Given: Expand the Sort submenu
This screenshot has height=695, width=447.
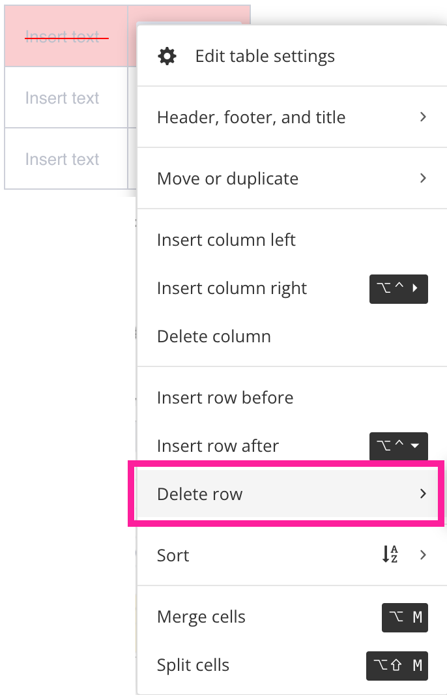Looking at the screenshot, I should tap(423, 555).
